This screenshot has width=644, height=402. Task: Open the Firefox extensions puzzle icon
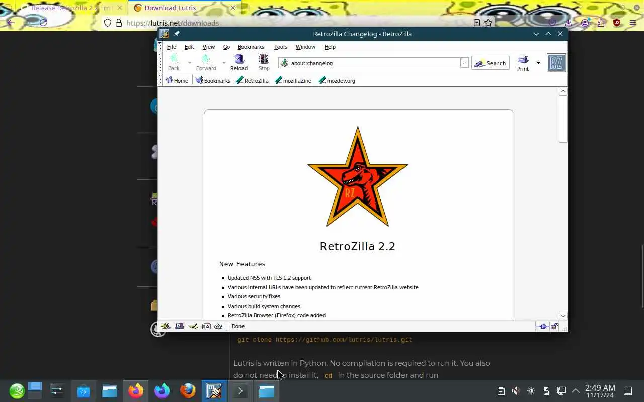[601, 23]
